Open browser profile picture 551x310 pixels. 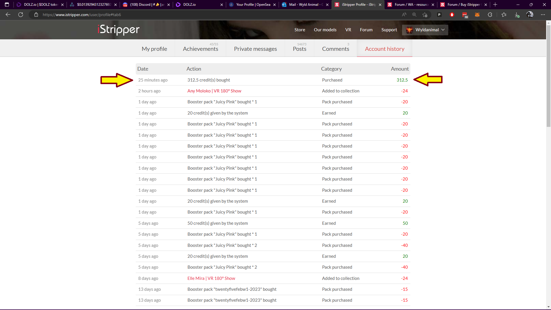point(530,15)
